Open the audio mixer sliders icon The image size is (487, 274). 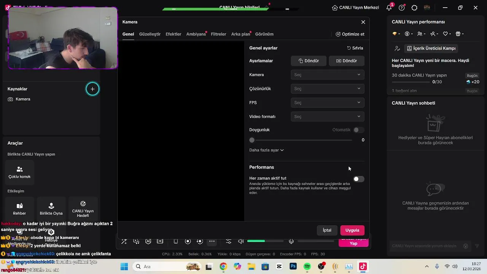coord(229,241)
